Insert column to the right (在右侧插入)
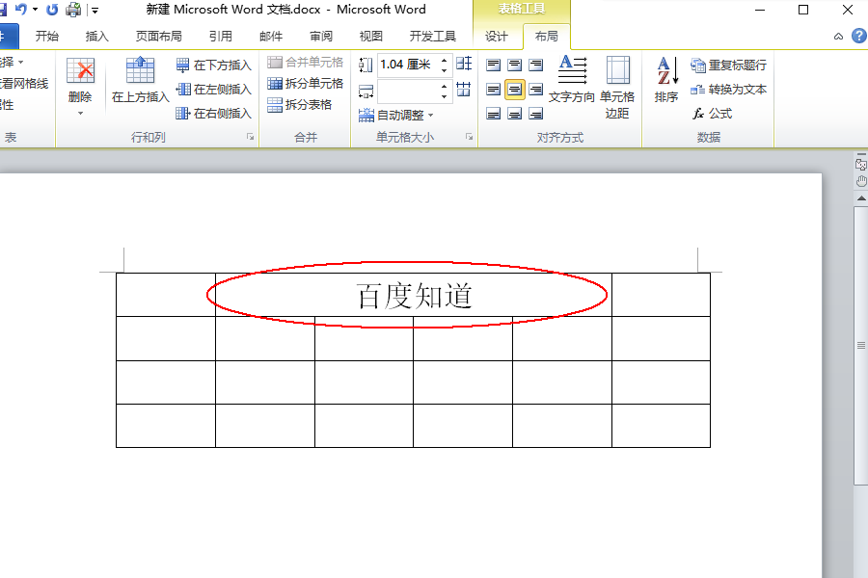Viewport: 868px width, 578px height. (x=214, y=114)
